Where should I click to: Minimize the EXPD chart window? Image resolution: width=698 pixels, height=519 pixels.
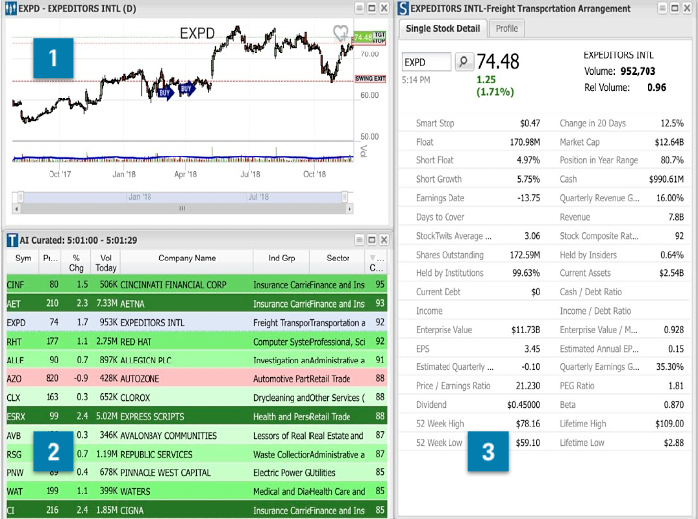pos(360,8)
